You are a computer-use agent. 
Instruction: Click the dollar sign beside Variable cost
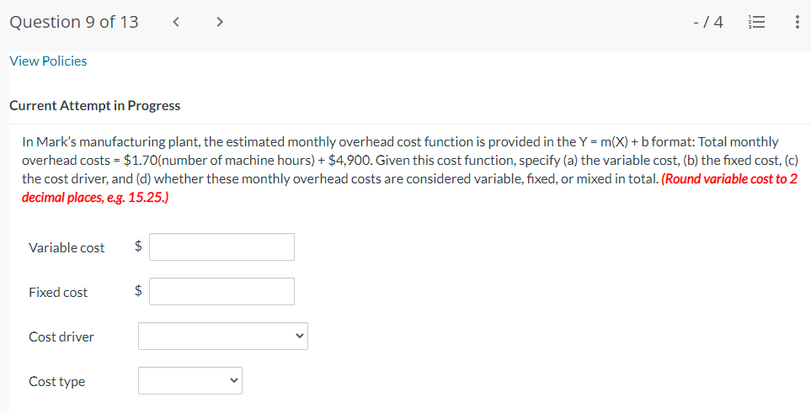139,247
